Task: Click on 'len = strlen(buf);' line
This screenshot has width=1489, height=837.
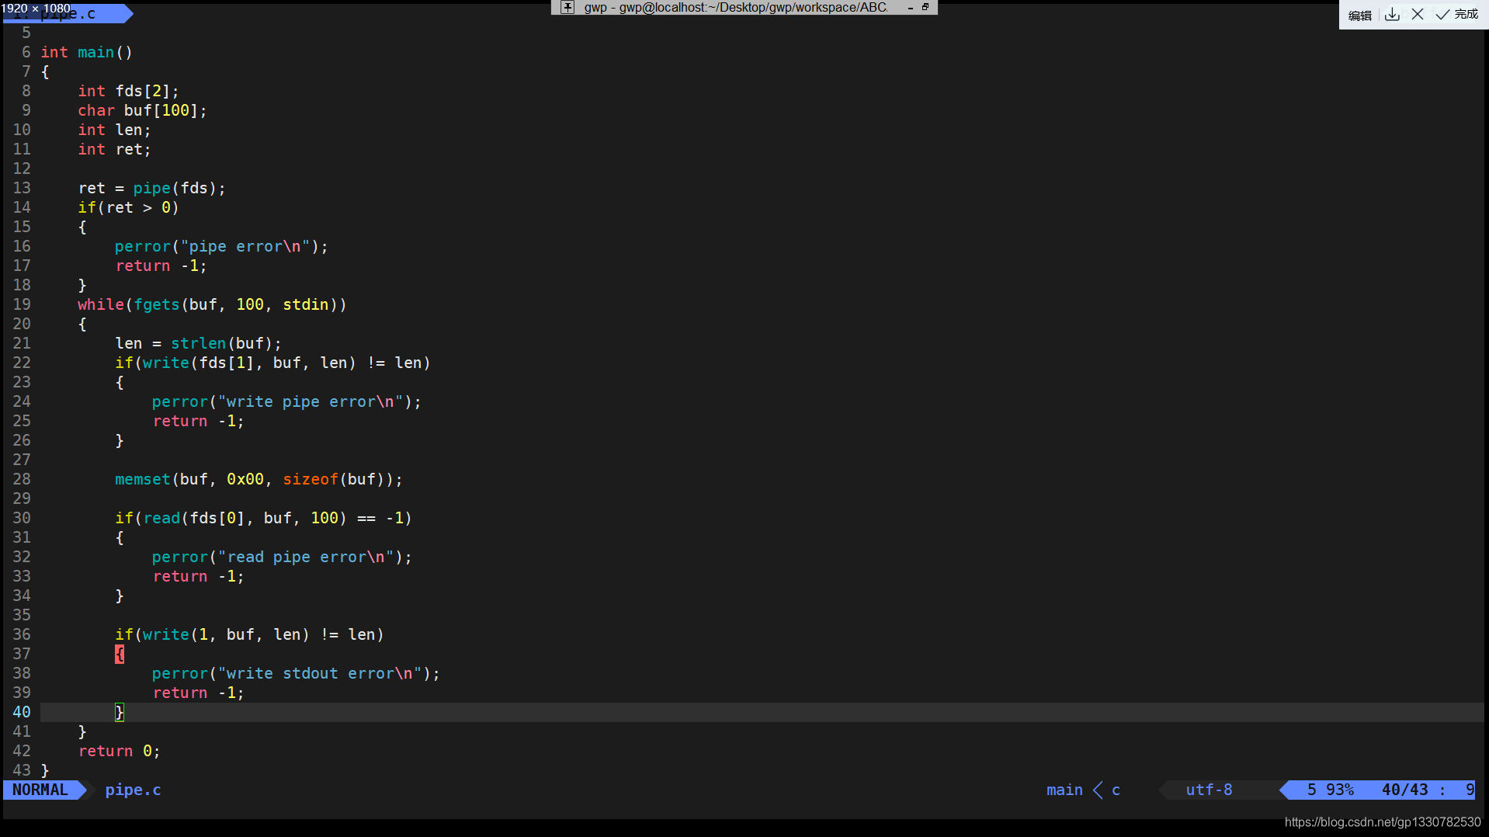Action: 198,343
